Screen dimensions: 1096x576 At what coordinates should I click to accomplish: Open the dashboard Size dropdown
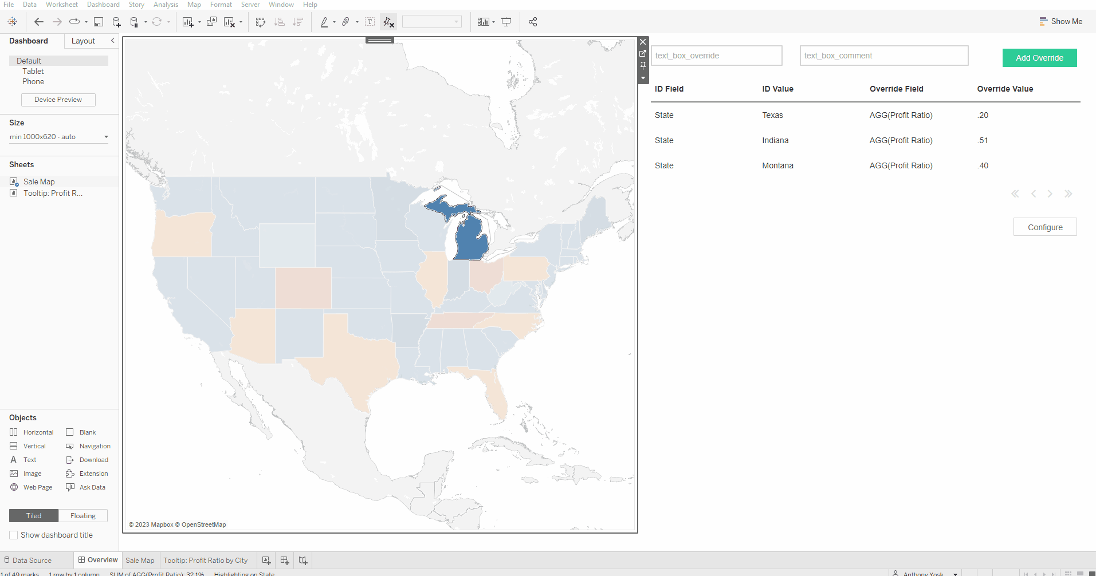pos(58,137)
